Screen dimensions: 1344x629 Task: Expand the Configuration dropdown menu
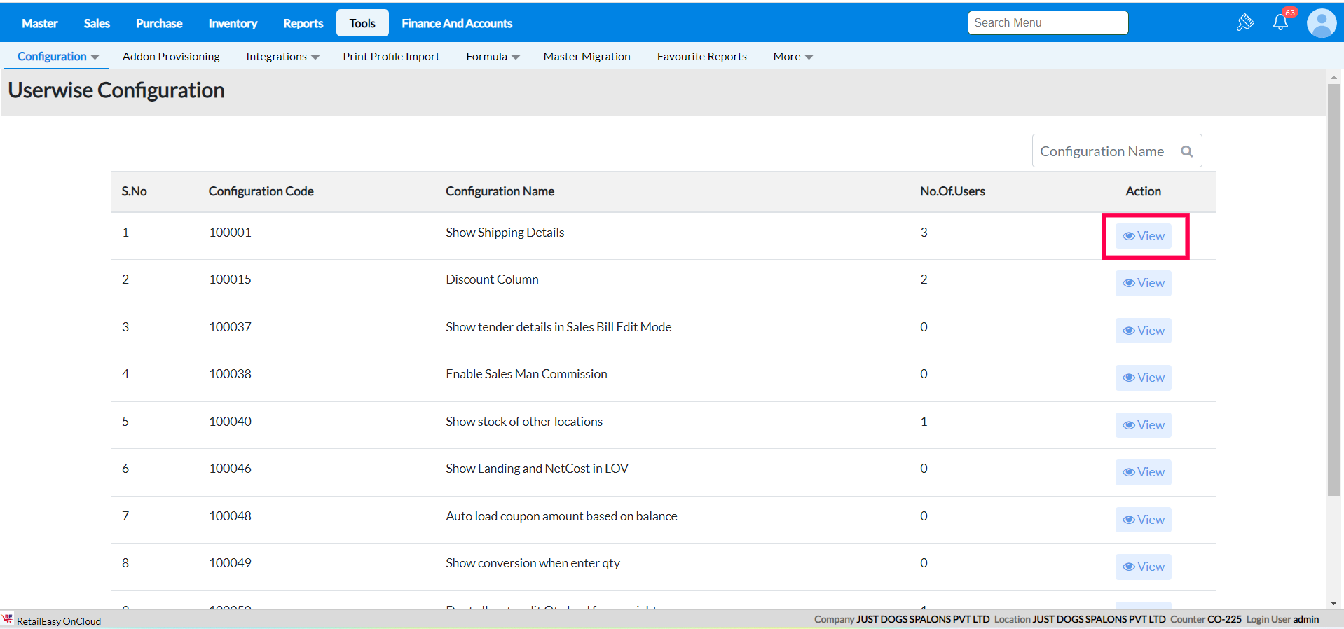coord(57,57)
